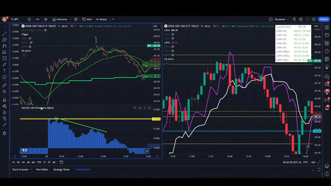Open USD currency dropdown on right chart
The width and height of the screenshot is (331, 186).
tap(318, 26)
